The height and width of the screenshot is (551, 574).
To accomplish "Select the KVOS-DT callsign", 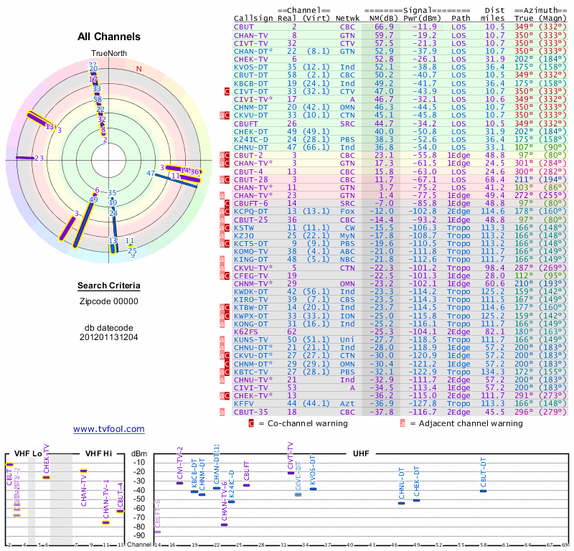I will [x=251, y=67].
